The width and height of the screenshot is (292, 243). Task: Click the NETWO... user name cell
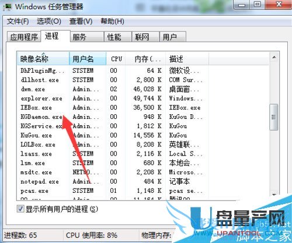[86, 172]
